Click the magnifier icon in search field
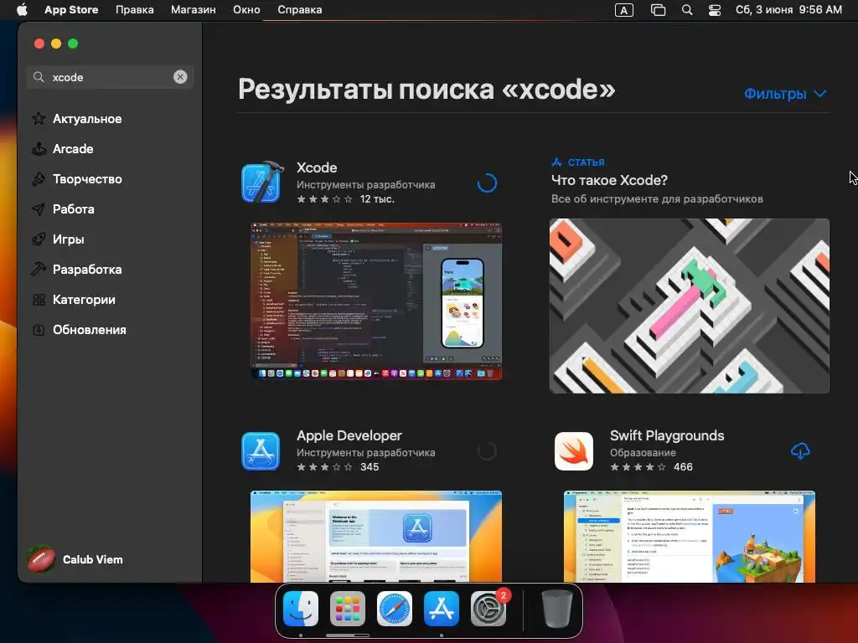858x643 pixels. 39,77
